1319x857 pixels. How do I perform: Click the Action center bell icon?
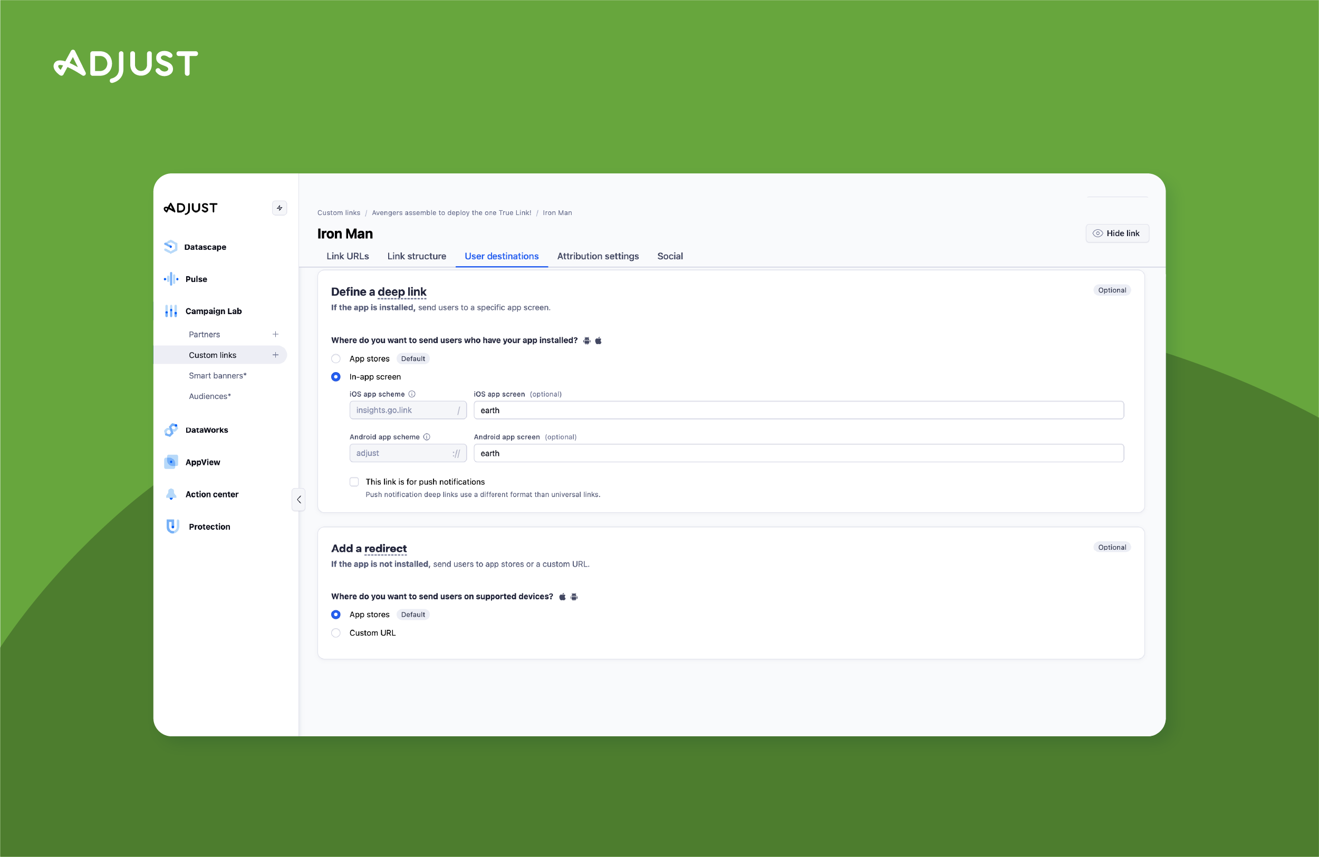(x=171, y=494)
